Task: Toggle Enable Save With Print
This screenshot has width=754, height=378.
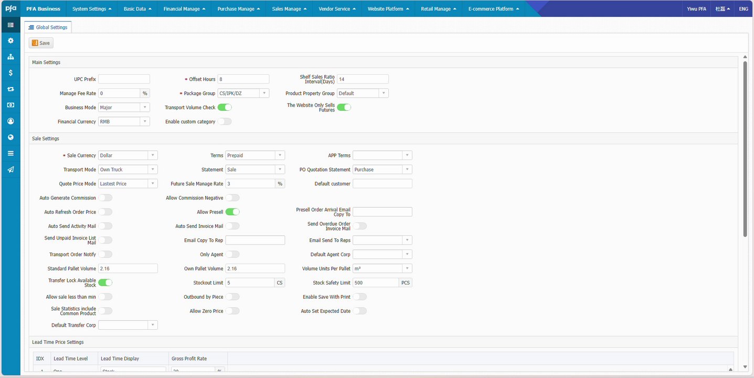Action: click(x=360, y=297)
